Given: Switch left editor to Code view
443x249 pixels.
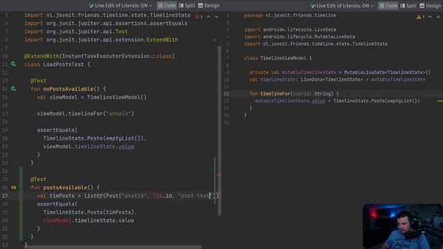Looking at the screenshot, I should (x=167, y=6).
